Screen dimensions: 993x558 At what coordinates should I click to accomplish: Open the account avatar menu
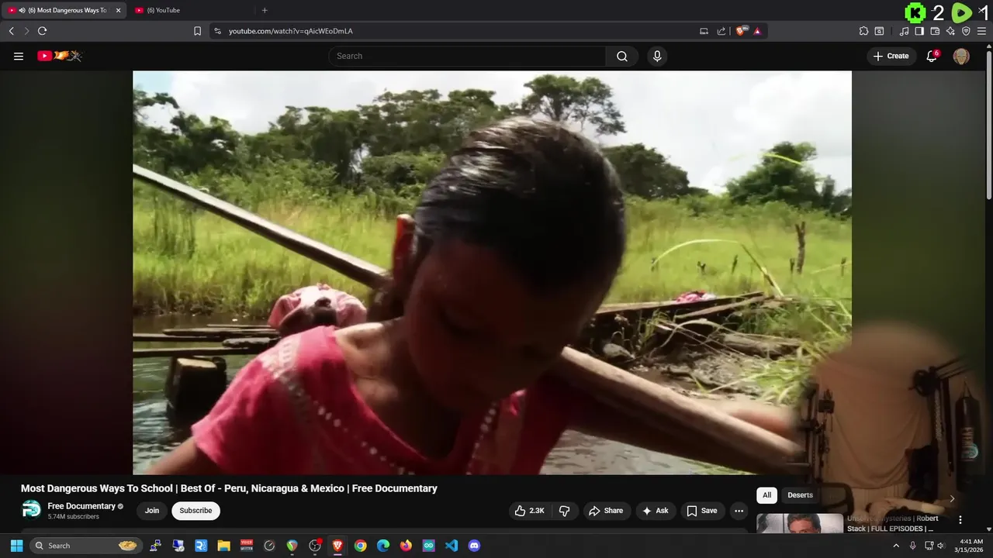pos(961,56)
